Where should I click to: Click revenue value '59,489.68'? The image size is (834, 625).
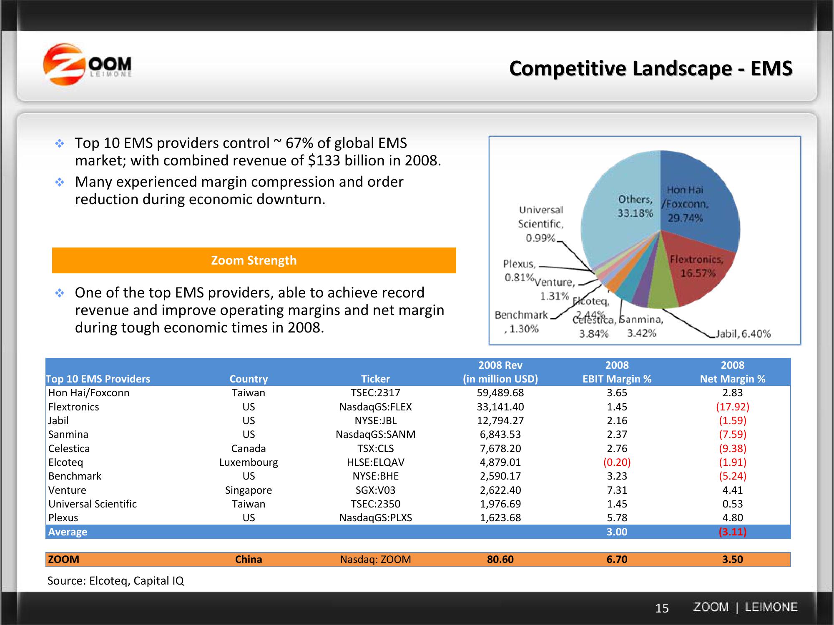coord(500,393)
